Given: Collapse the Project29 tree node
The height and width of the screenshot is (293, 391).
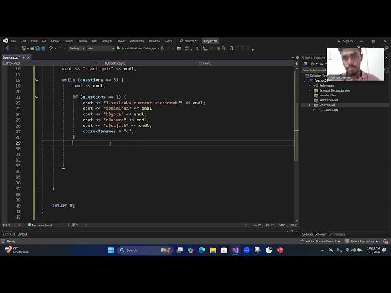Looking at the screenshot, I should coord(305,81).
